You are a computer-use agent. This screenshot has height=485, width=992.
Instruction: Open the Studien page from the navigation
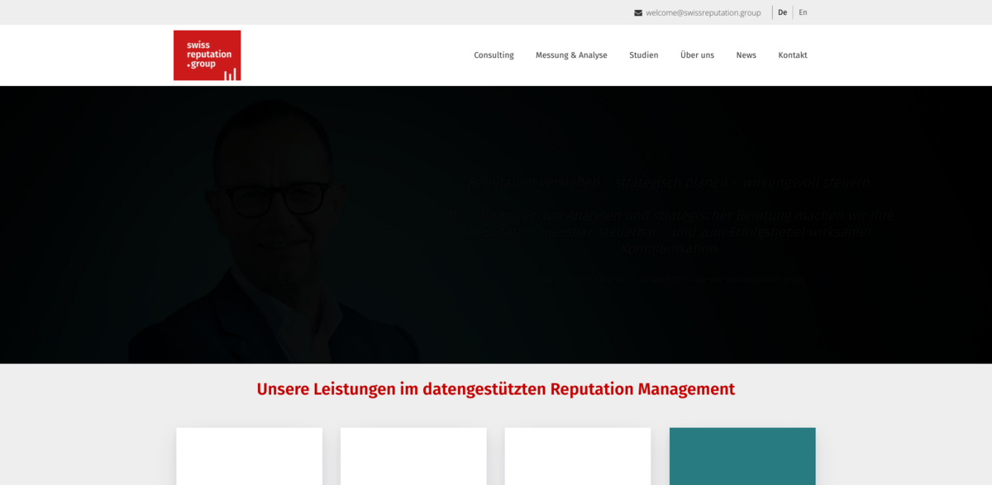tap(644, 55)
